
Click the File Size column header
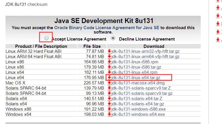pyautogui.click(x=92, y=46)
